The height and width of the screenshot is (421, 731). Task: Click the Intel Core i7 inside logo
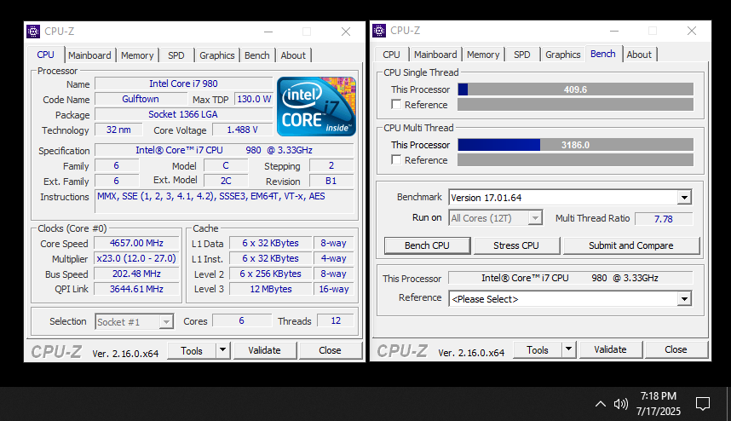316,107
